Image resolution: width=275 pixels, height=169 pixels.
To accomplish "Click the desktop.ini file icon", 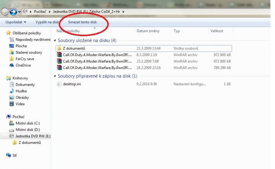I will pos(59,84).
